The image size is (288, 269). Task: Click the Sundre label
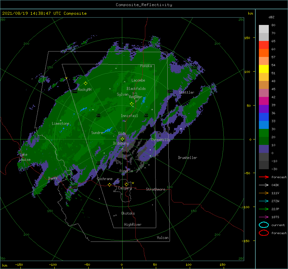tap(97, 132)
